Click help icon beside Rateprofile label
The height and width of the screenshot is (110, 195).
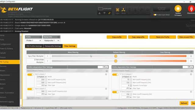click(x=58, y=37)
